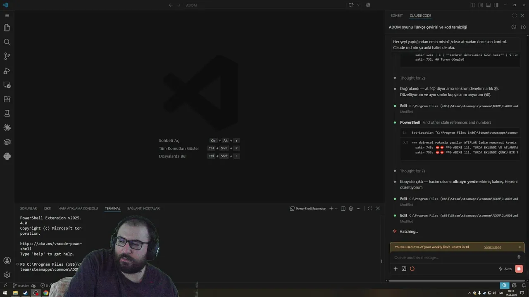Viewport: 529px width, 297px height.
Task: Switch to the HATA AYIKLAMA KONSOLU tab
Action: tap(78, 209)
